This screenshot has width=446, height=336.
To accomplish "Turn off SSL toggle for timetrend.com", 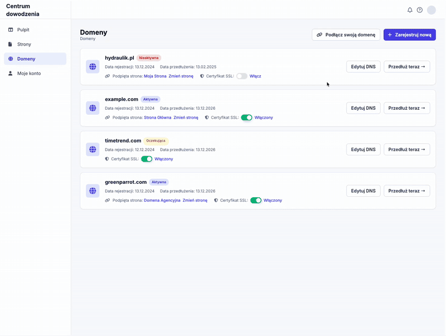I will 147,159.
